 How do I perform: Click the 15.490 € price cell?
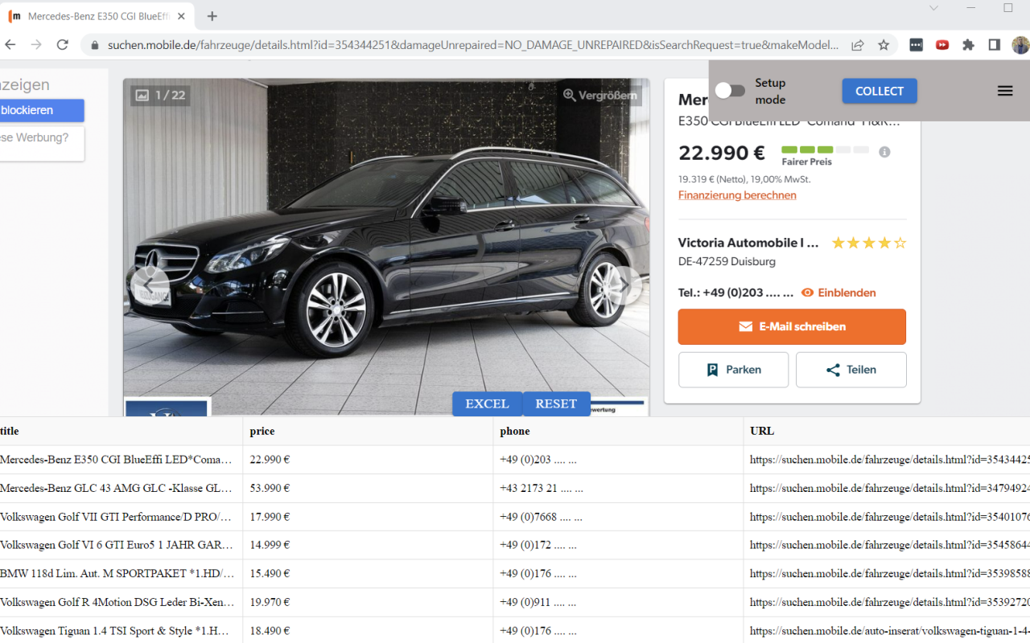368,574
